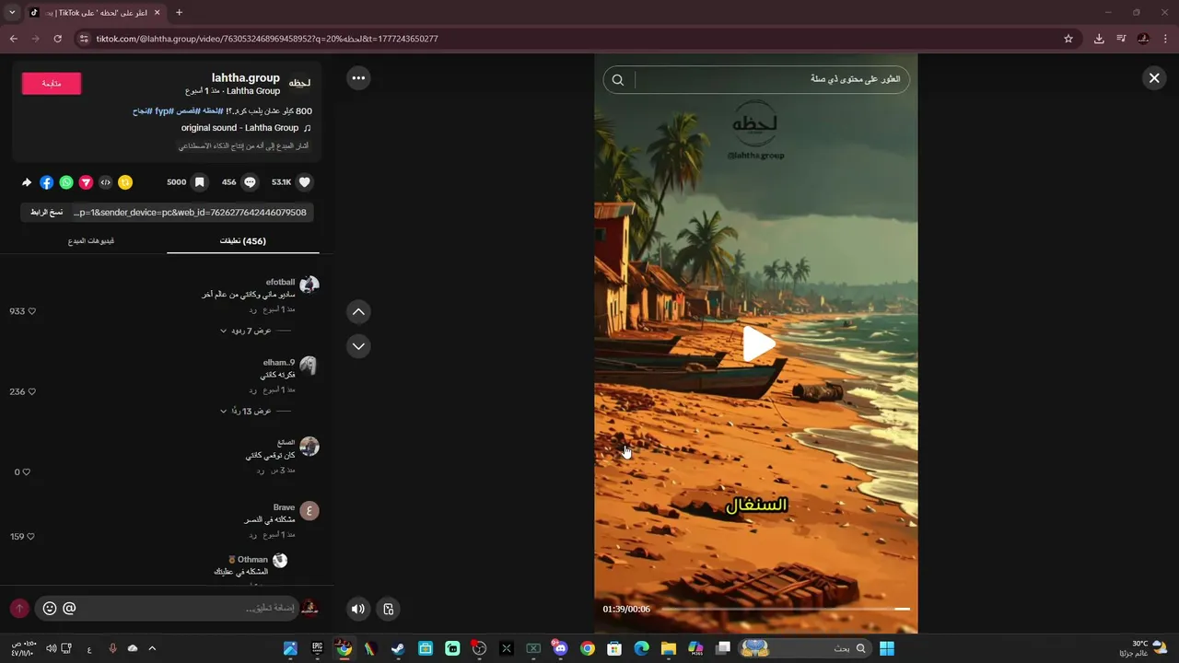Open the browser downloads icon

coord(1099,39)
